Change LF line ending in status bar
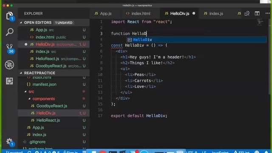The image size is (272, 153). [x=204, y=152]
